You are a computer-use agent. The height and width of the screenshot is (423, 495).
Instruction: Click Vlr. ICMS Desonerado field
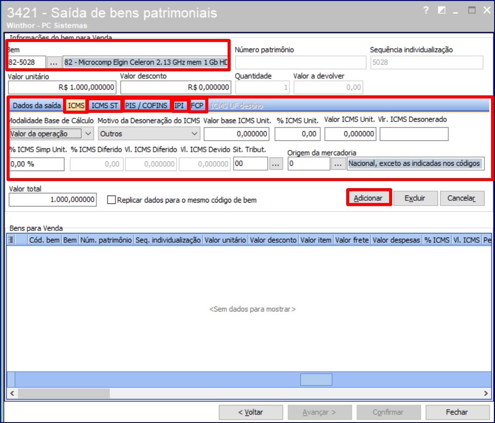(x=414, y=134)
